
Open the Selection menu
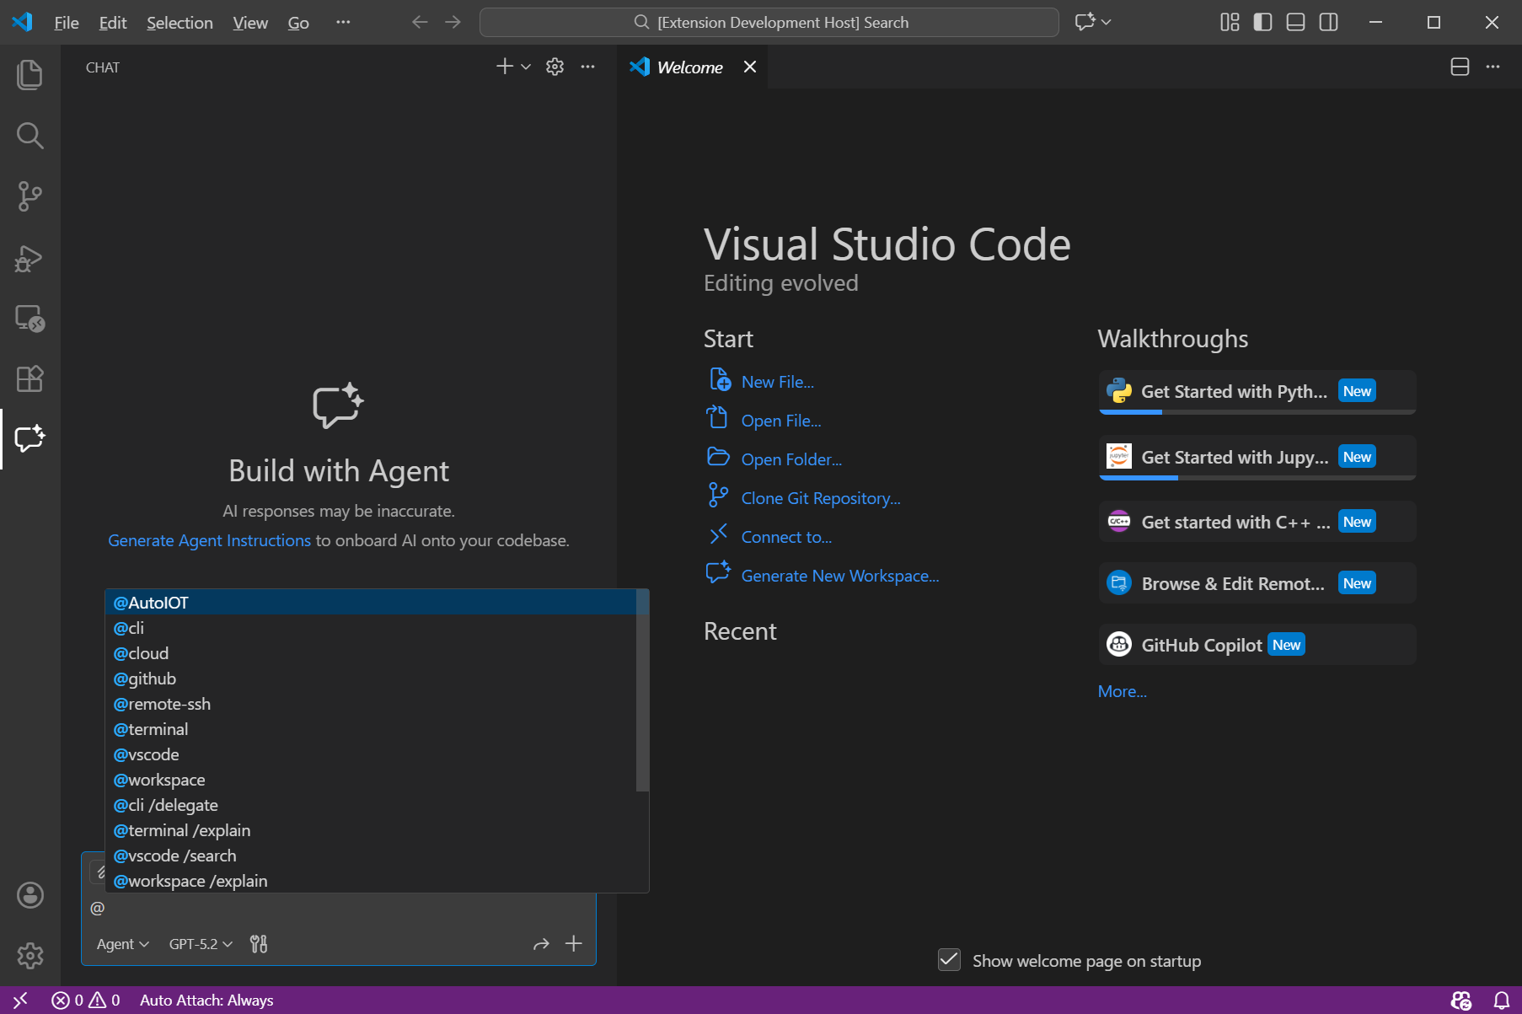pyautogui.click(x=180, y=23)
